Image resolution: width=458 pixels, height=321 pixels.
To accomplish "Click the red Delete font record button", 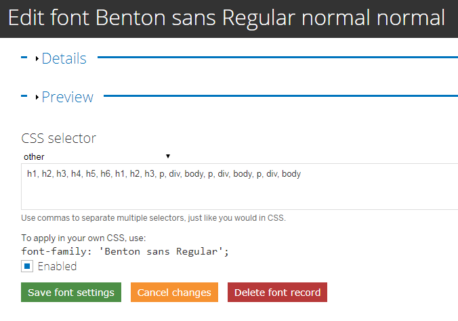I will point(278,292).
